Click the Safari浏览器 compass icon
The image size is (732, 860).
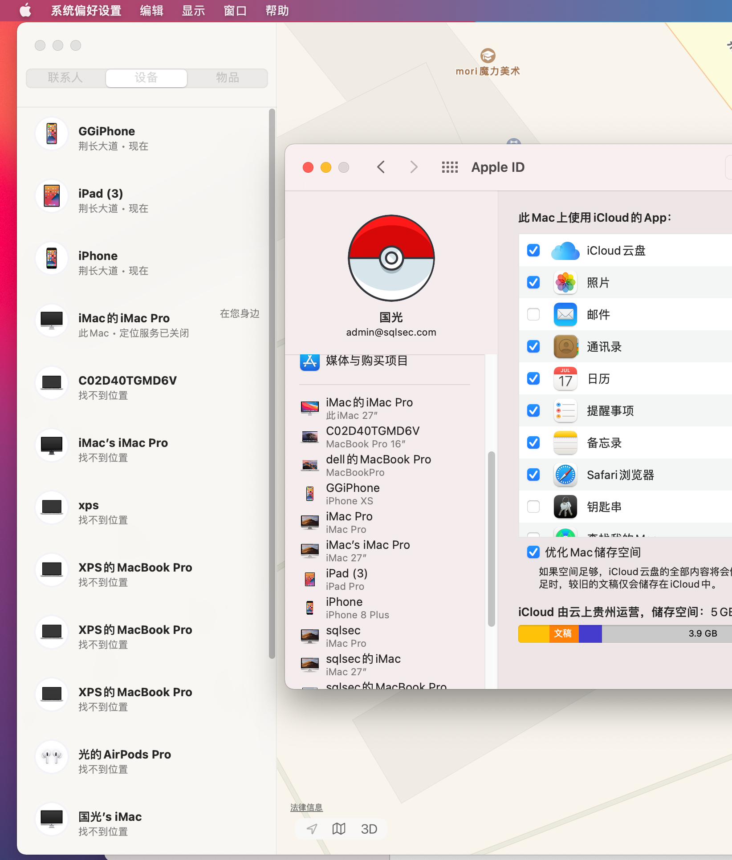click(565, 475)
